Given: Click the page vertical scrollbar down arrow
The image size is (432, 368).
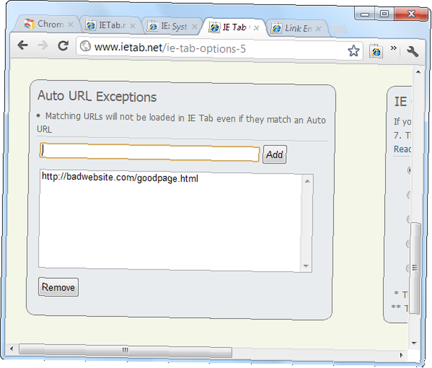Looking at the screenshot, I should [414, 343].
